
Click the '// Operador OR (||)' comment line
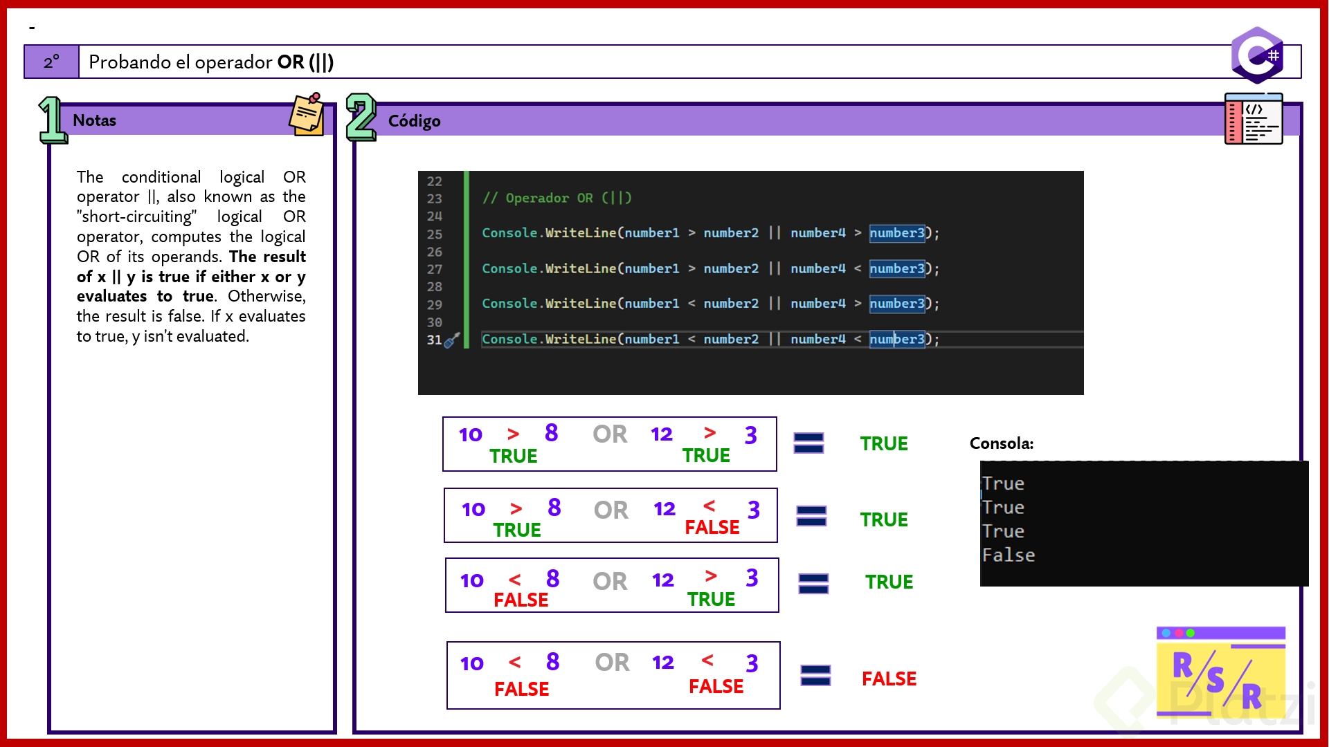557,198
